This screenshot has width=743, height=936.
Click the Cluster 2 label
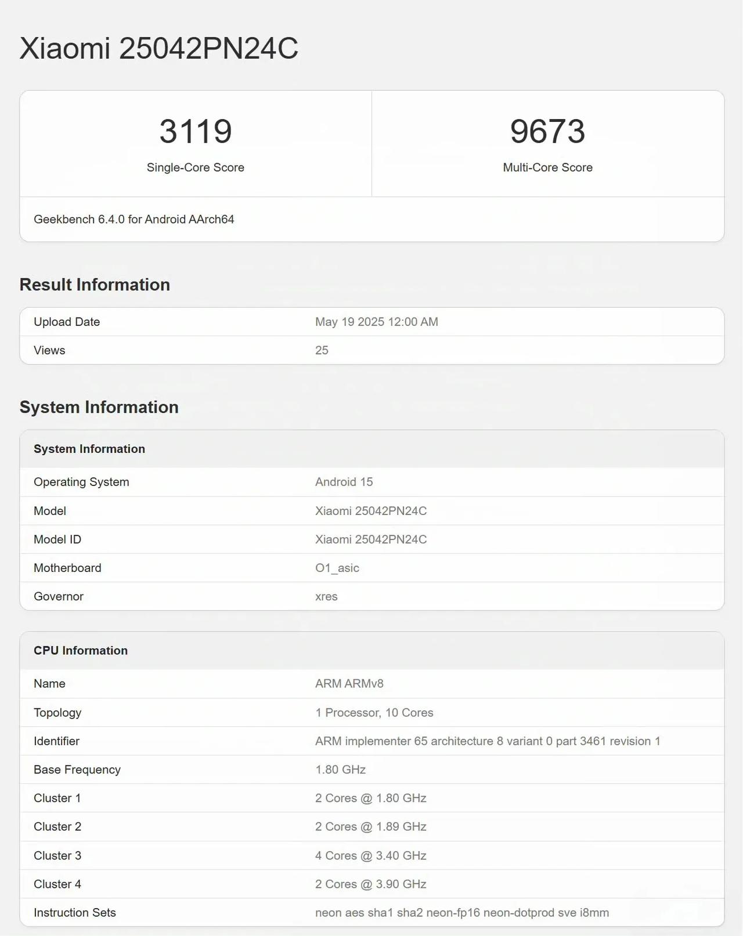[57, 826]
